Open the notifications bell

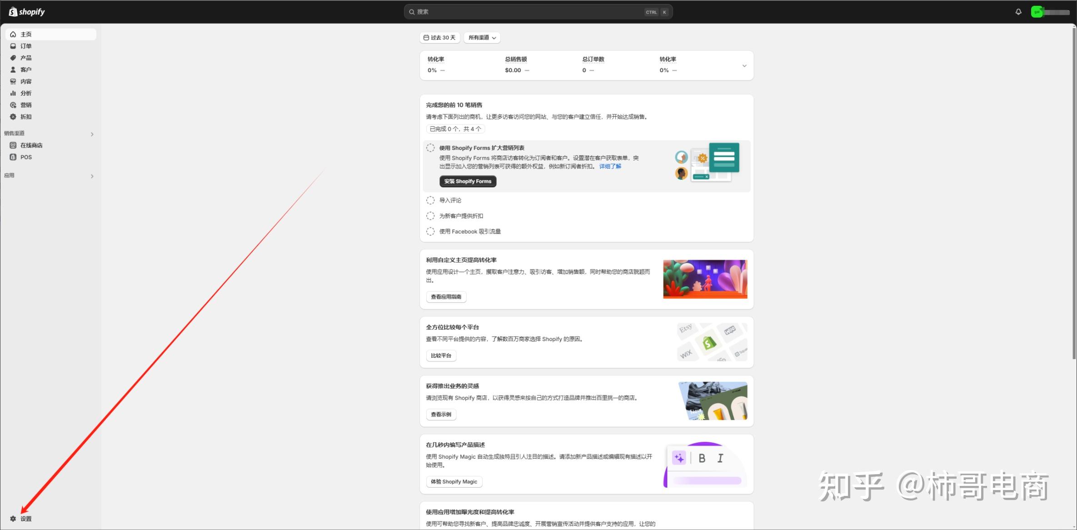pyautogui.click(x=1018, y=12)
